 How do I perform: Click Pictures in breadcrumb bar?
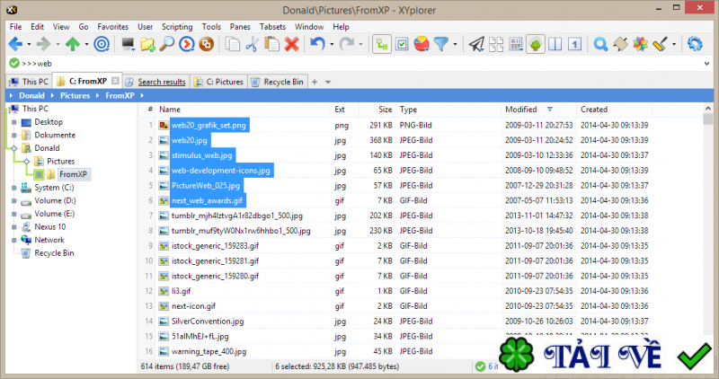(x=75, y=95)
